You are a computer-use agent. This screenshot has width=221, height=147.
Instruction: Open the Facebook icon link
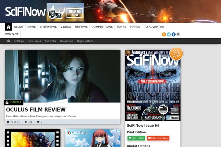(x=173, y=34)
